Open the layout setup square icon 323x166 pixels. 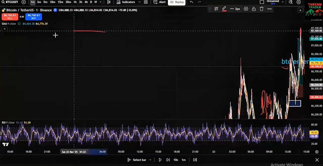click(262, 2)
